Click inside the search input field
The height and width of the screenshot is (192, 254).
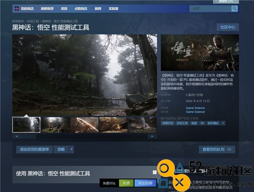(x=210, y=9)
